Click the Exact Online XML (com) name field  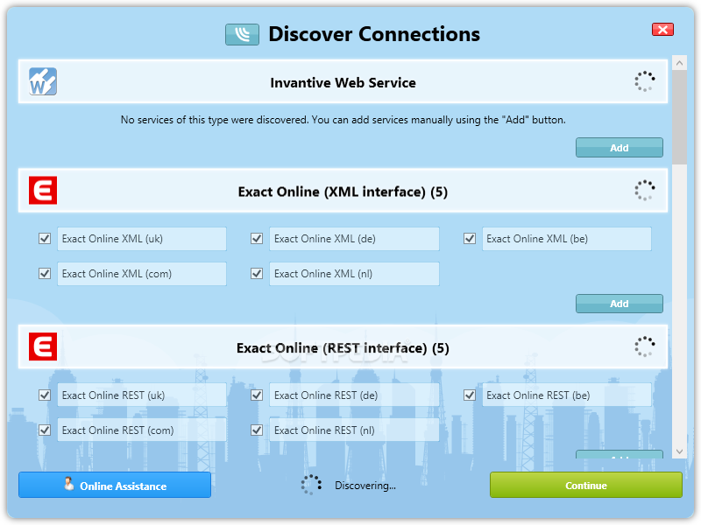(x=142, y=274)
